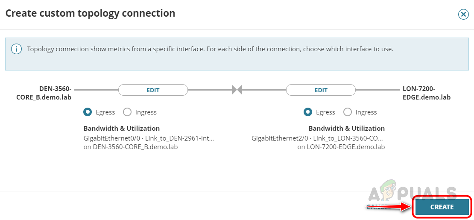Close the custom topology connection dialog
Viewport: 474px width, 220px height.
point(463,15)
